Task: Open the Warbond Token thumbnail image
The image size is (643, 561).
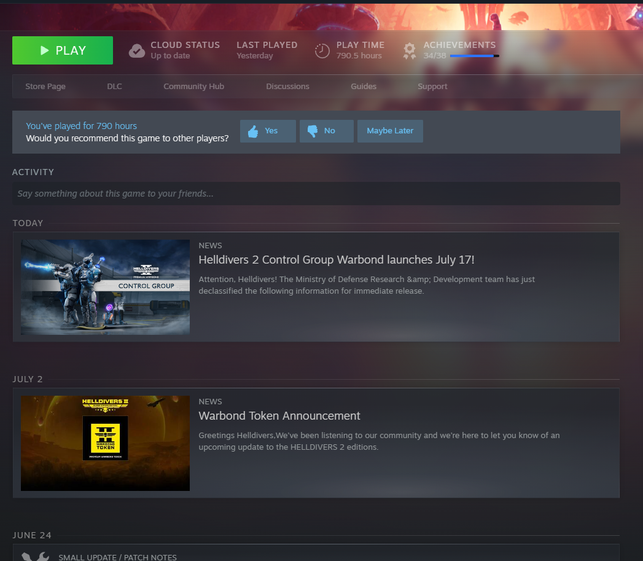Action: point(106,443)
